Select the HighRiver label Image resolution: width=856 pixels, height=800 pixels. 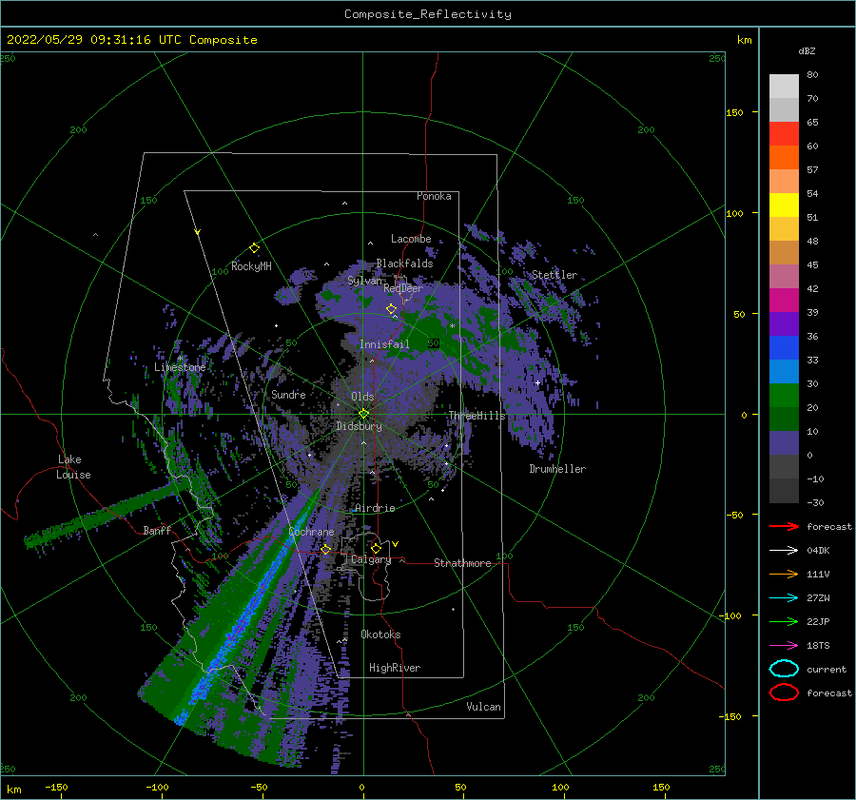(x=395, y=668)
